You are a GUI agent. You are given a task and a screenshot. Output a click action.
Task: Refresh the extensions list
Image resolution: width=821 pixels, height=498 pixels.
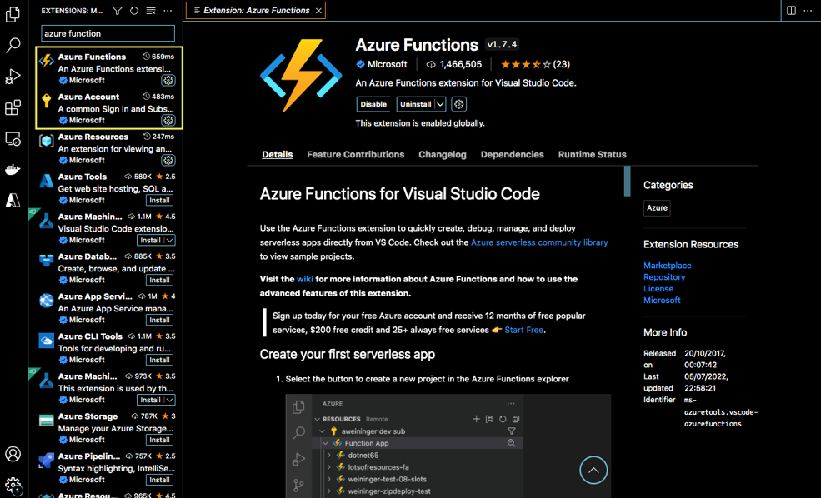pos(133,11)
